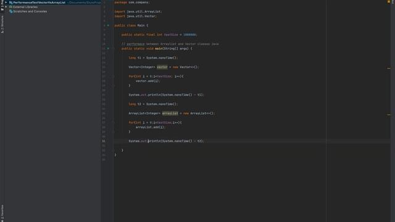Image resolution: width=395 pixels, height=222 pixels.
Task: Collapse the main method fold marker
Action: [114, 48]
